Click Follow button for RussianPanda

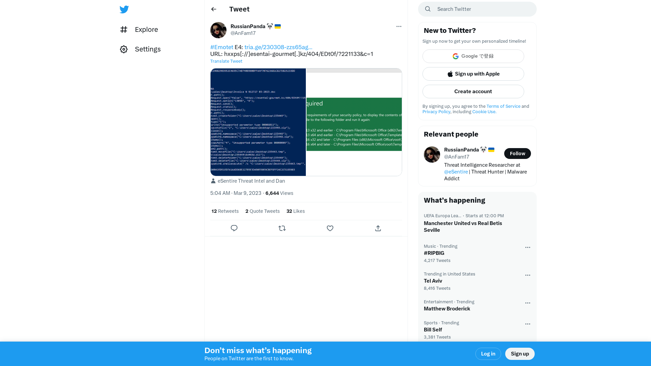(x=517, y=153)
